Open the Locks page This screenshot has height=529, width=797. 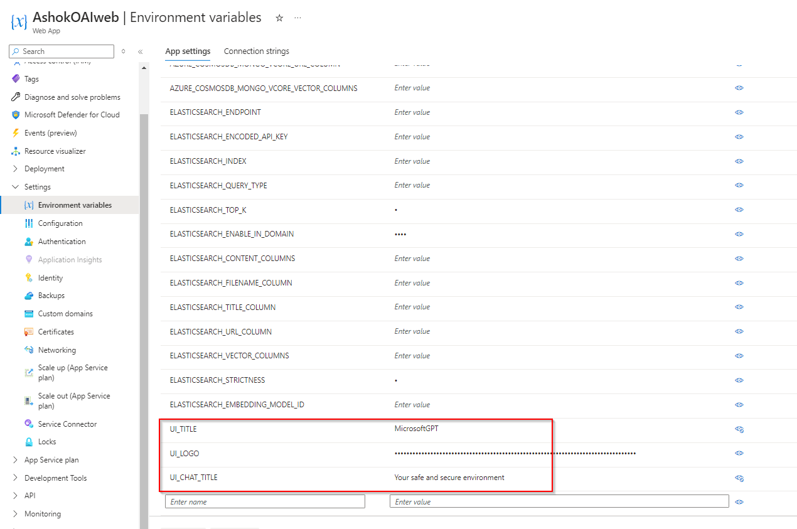[x=47, y=442]
